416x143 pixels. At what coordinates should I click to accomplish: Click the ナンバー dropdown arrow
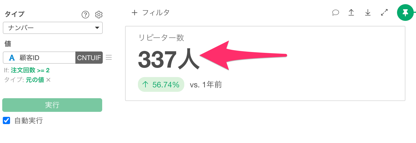(x=97, y=28)
